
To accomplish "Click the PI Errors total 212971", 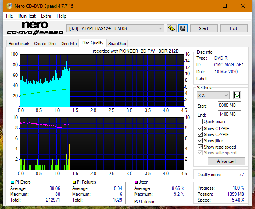I will click(53, 200).
